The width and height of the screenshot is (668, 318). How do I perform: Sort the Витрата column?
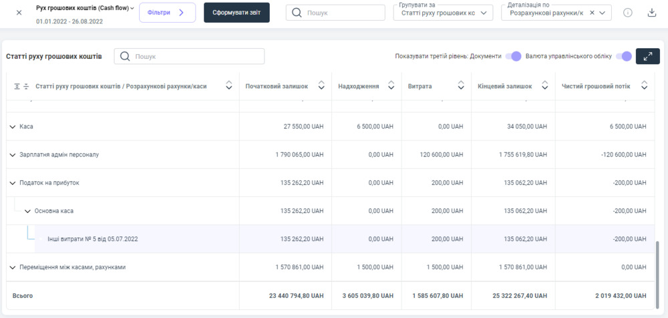(x=461, y=86)
